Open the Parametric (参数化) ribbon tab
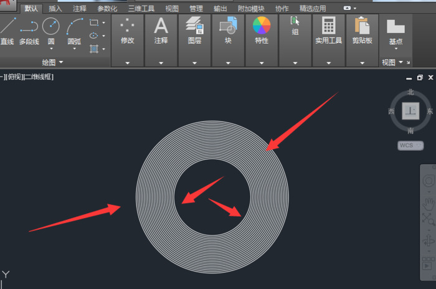The height and width of the screenshot is (289, 436). tap(107, 9)
